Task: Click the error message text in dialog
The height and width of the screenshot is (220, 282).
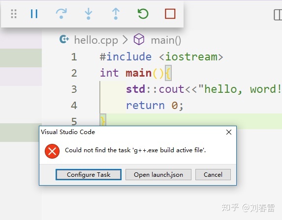Action: click(135, 150)
